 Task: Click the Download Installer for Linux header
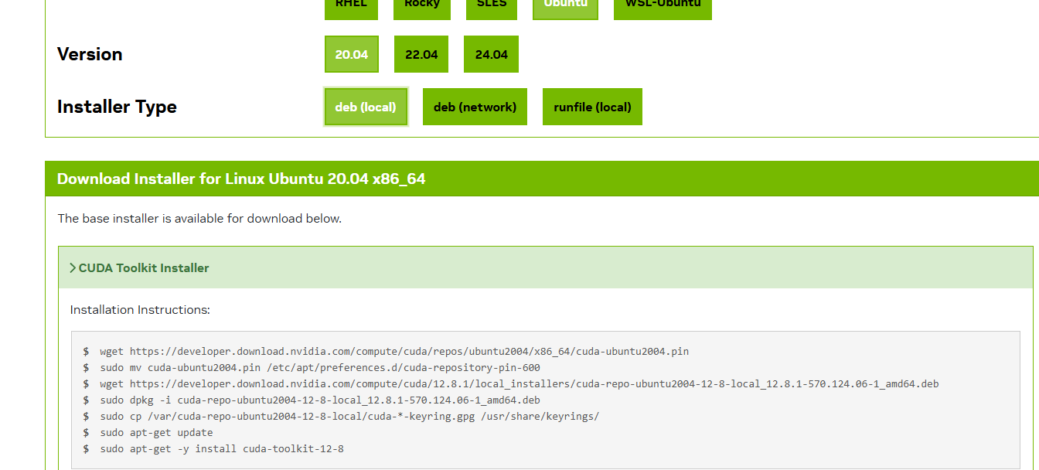[x=241, y=179]
